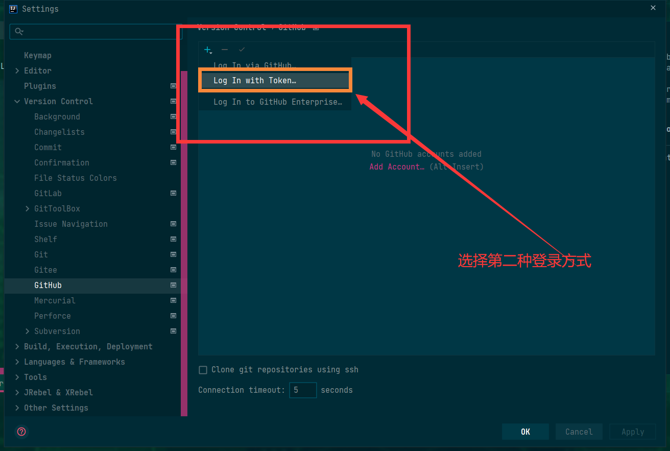The image size is (670, 451).
Task: Click project-level icon beside GitLab
Action: 174,193
